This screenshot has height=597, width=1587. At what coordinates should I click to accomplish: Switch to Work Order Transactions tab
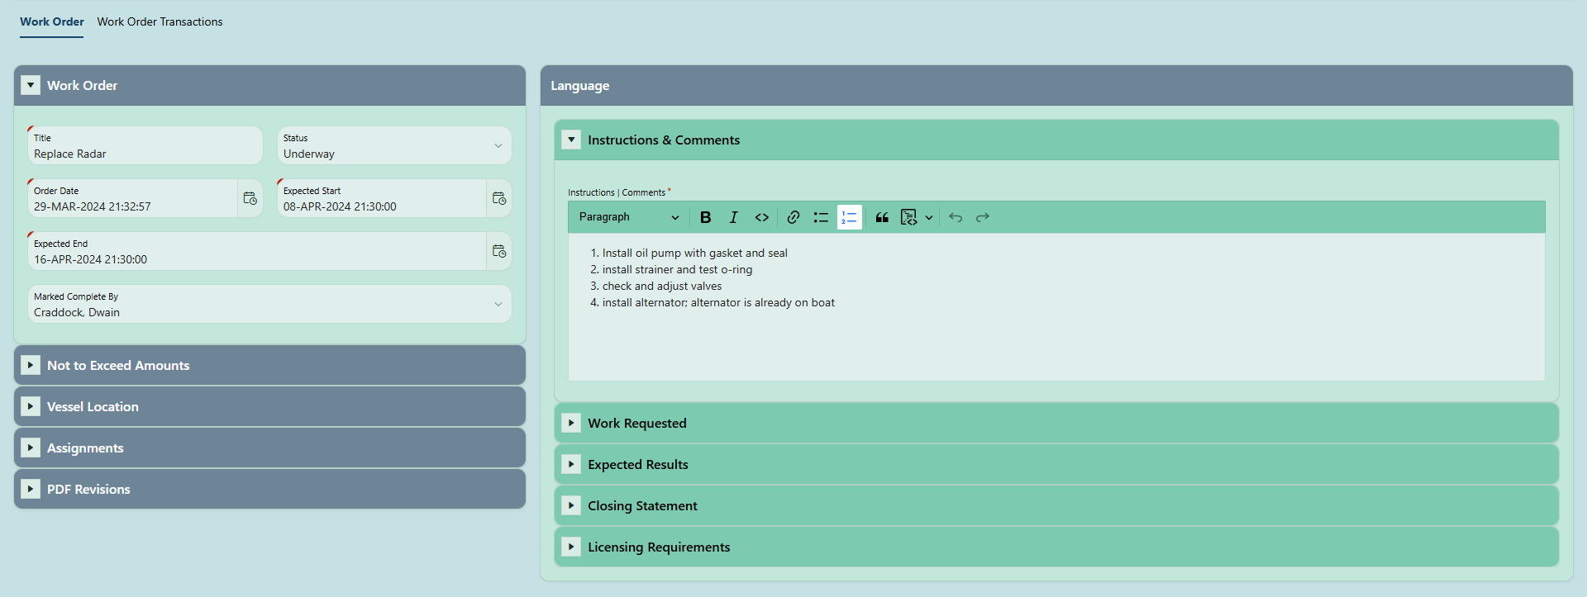[160, 21]
